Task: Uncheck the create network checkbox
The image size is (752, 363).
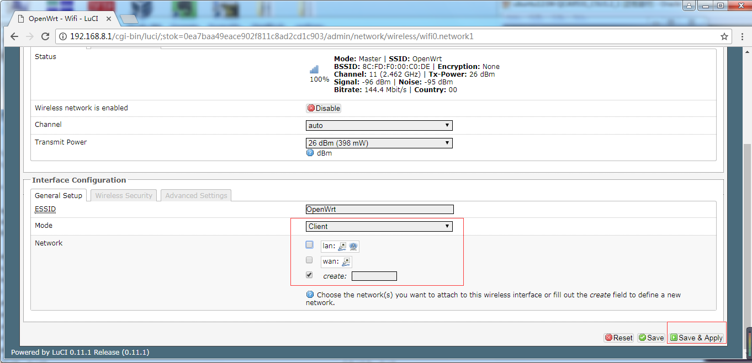Action: click(309, 275)
